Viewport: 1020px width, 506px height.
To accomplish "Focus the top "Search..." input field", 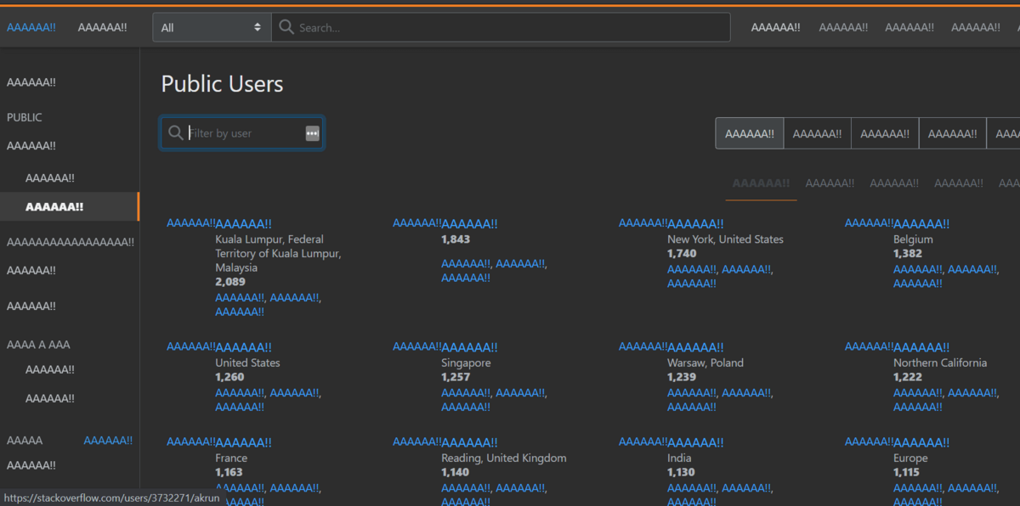I will [510, 27].
